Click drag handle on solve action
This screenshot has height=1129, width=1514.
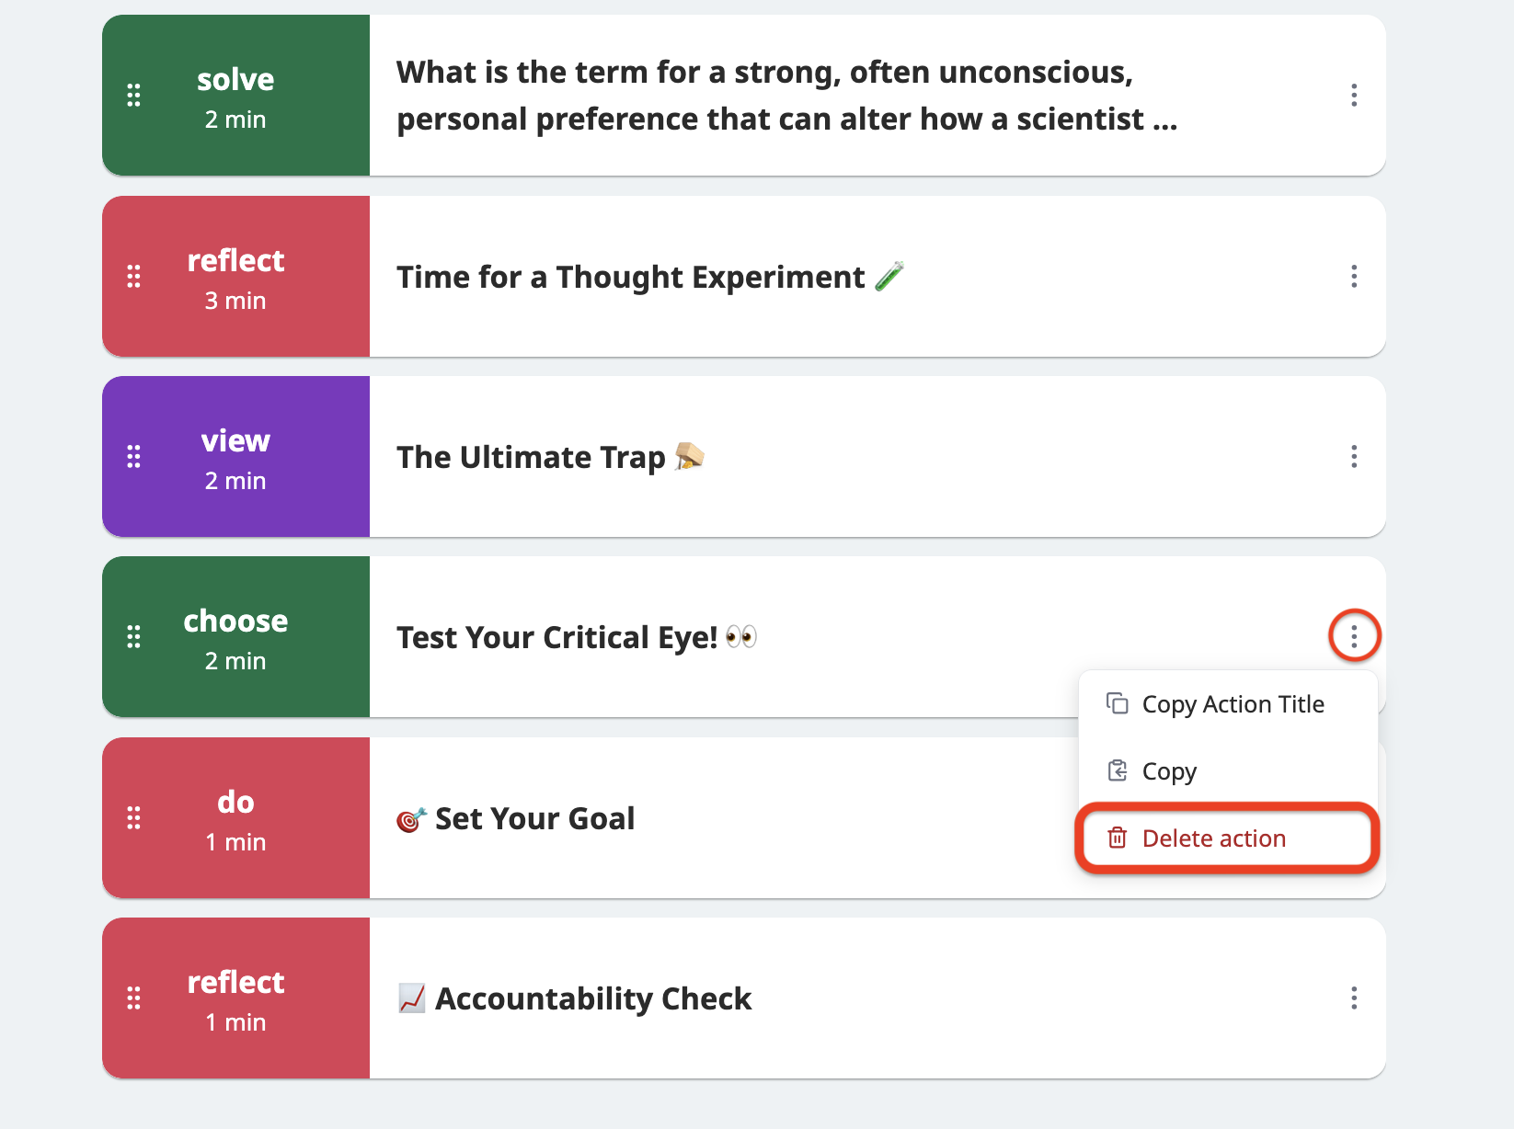(134, 96)
